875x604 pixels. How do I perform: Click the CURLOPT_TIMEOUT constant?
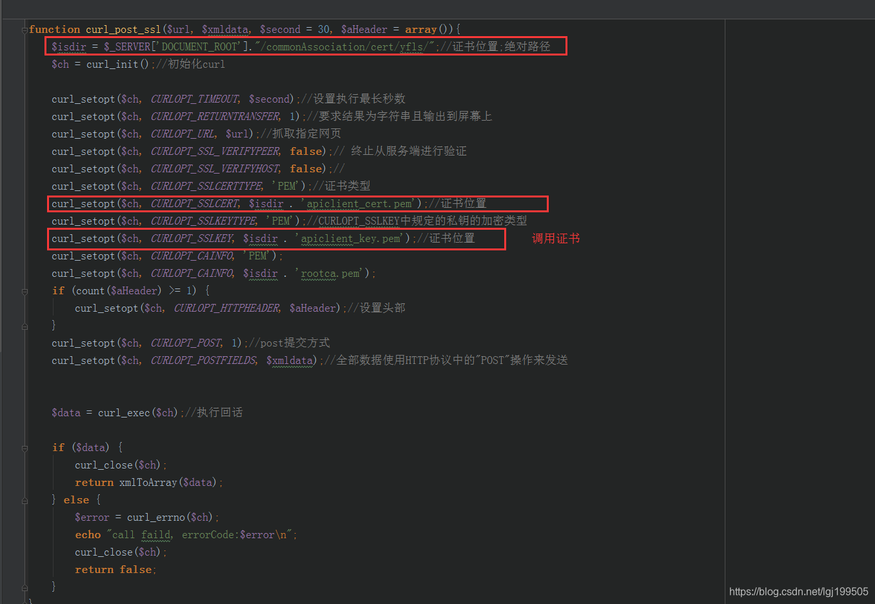point(194,99)
